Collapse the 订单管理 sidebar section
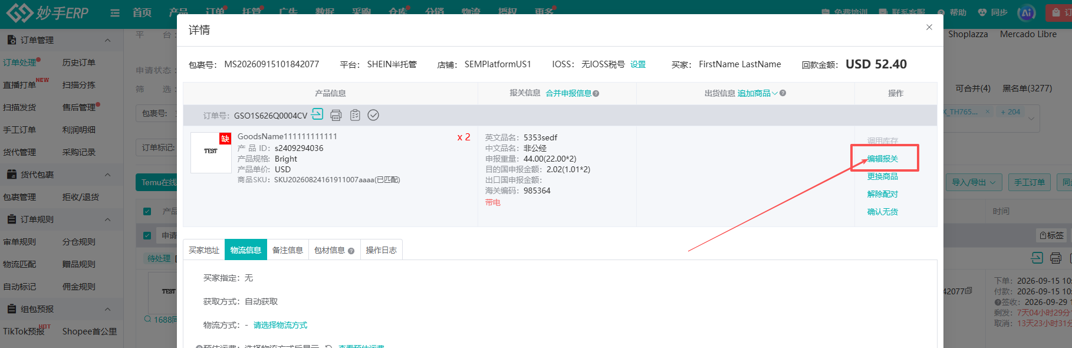Screen dimensions: 1072x348 click(x=107, y=40)
